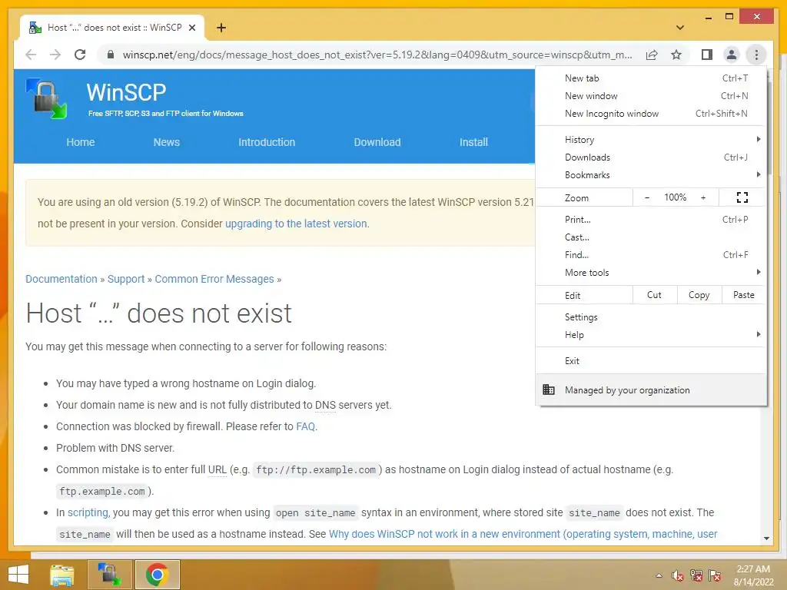Bookmark this page with the star icon
This screenshot has height=590, width=787.
point(676,55)
